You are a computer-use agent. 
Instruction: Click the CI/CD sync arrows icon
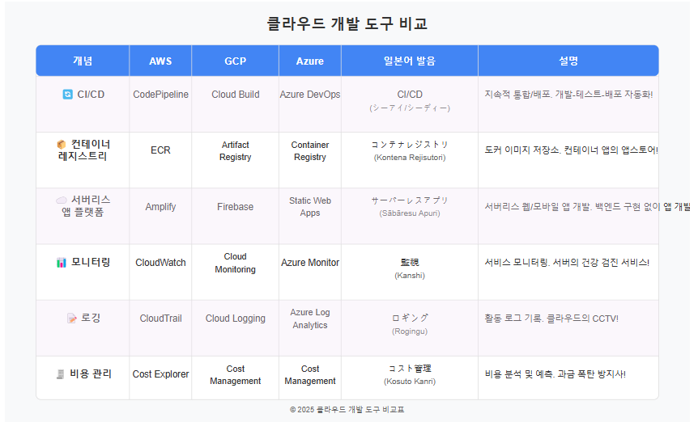coord(68,95)
